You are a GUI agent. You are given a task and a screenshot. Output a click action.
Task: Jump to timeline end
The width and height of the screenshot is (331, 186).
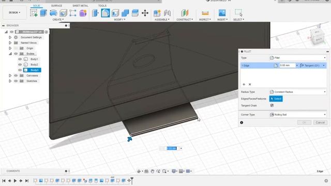(27, 181)
